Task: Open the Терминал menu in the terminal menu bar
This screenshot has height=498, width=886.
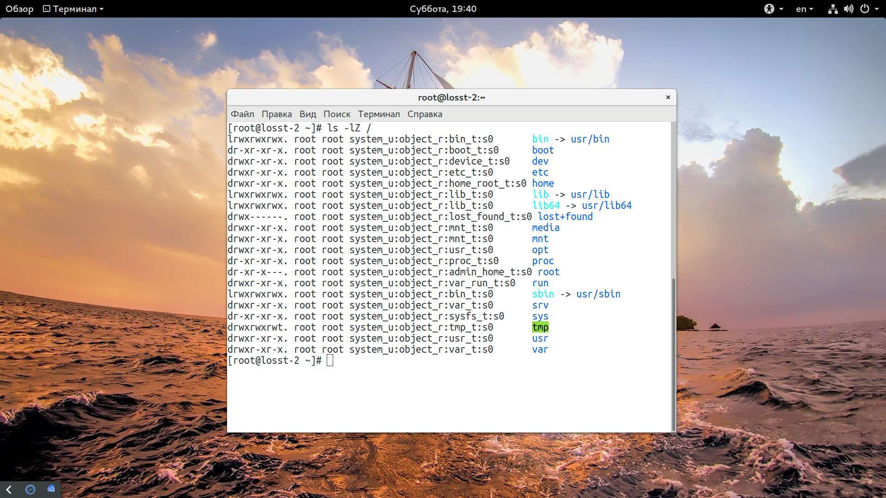Action: point(379,114)
